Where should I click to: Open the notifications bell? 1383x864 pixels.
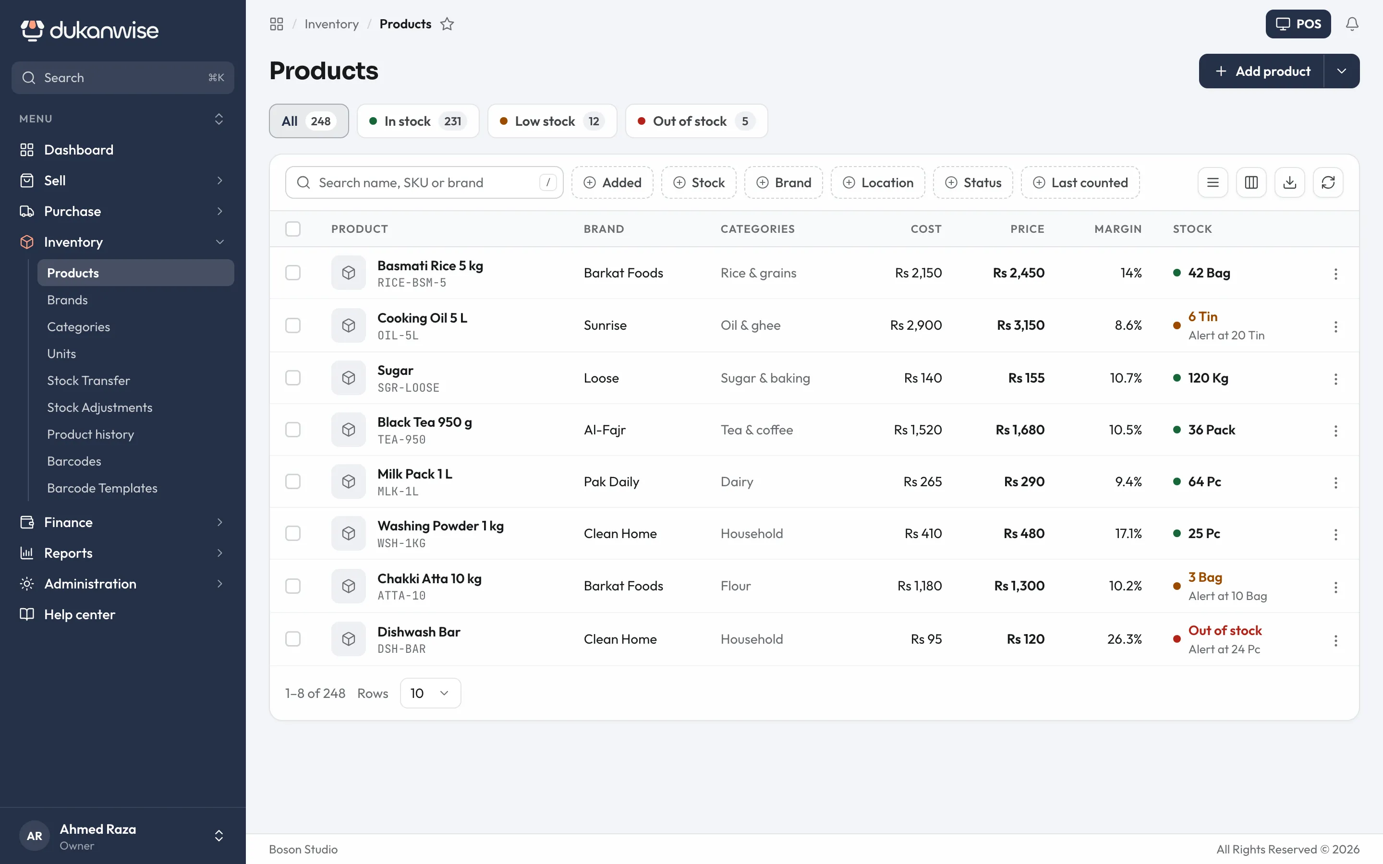coord(1352,24)
